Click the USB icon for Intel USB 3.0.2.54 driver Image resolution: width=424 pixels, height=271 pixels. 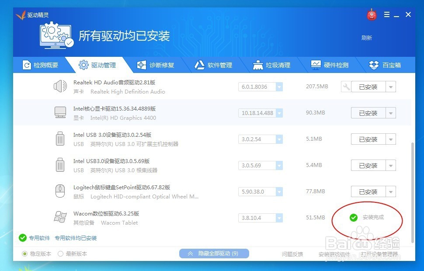(x=60, y=139)
